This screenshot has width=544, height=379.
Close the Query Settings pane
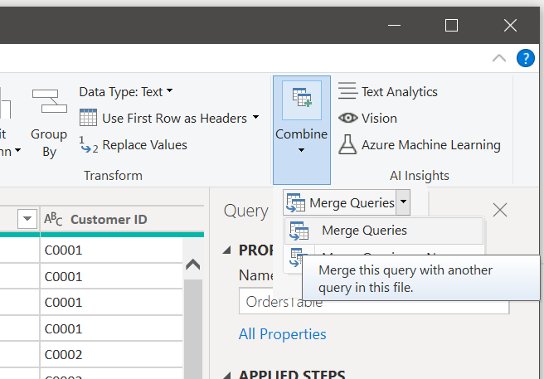[500, 210]
